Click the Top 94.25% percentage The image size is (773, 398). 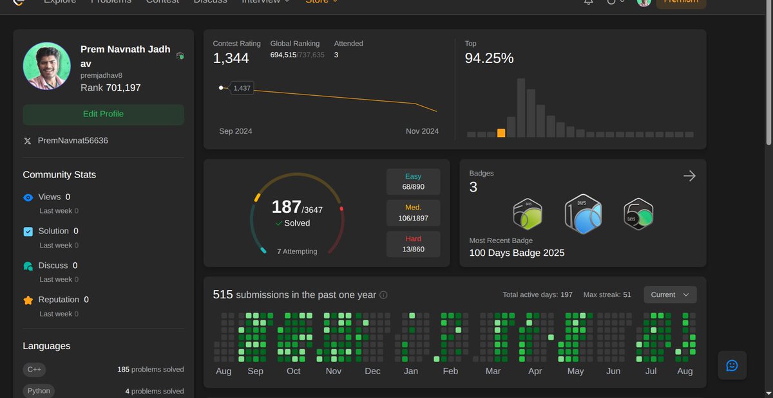click(x=490, y=59)
